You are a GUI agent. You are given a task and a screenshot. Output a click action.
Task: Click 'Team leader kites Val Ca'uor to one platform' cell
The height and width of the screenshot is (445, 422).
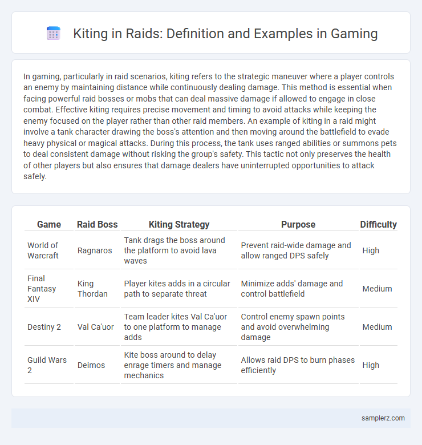pos(179,327)
